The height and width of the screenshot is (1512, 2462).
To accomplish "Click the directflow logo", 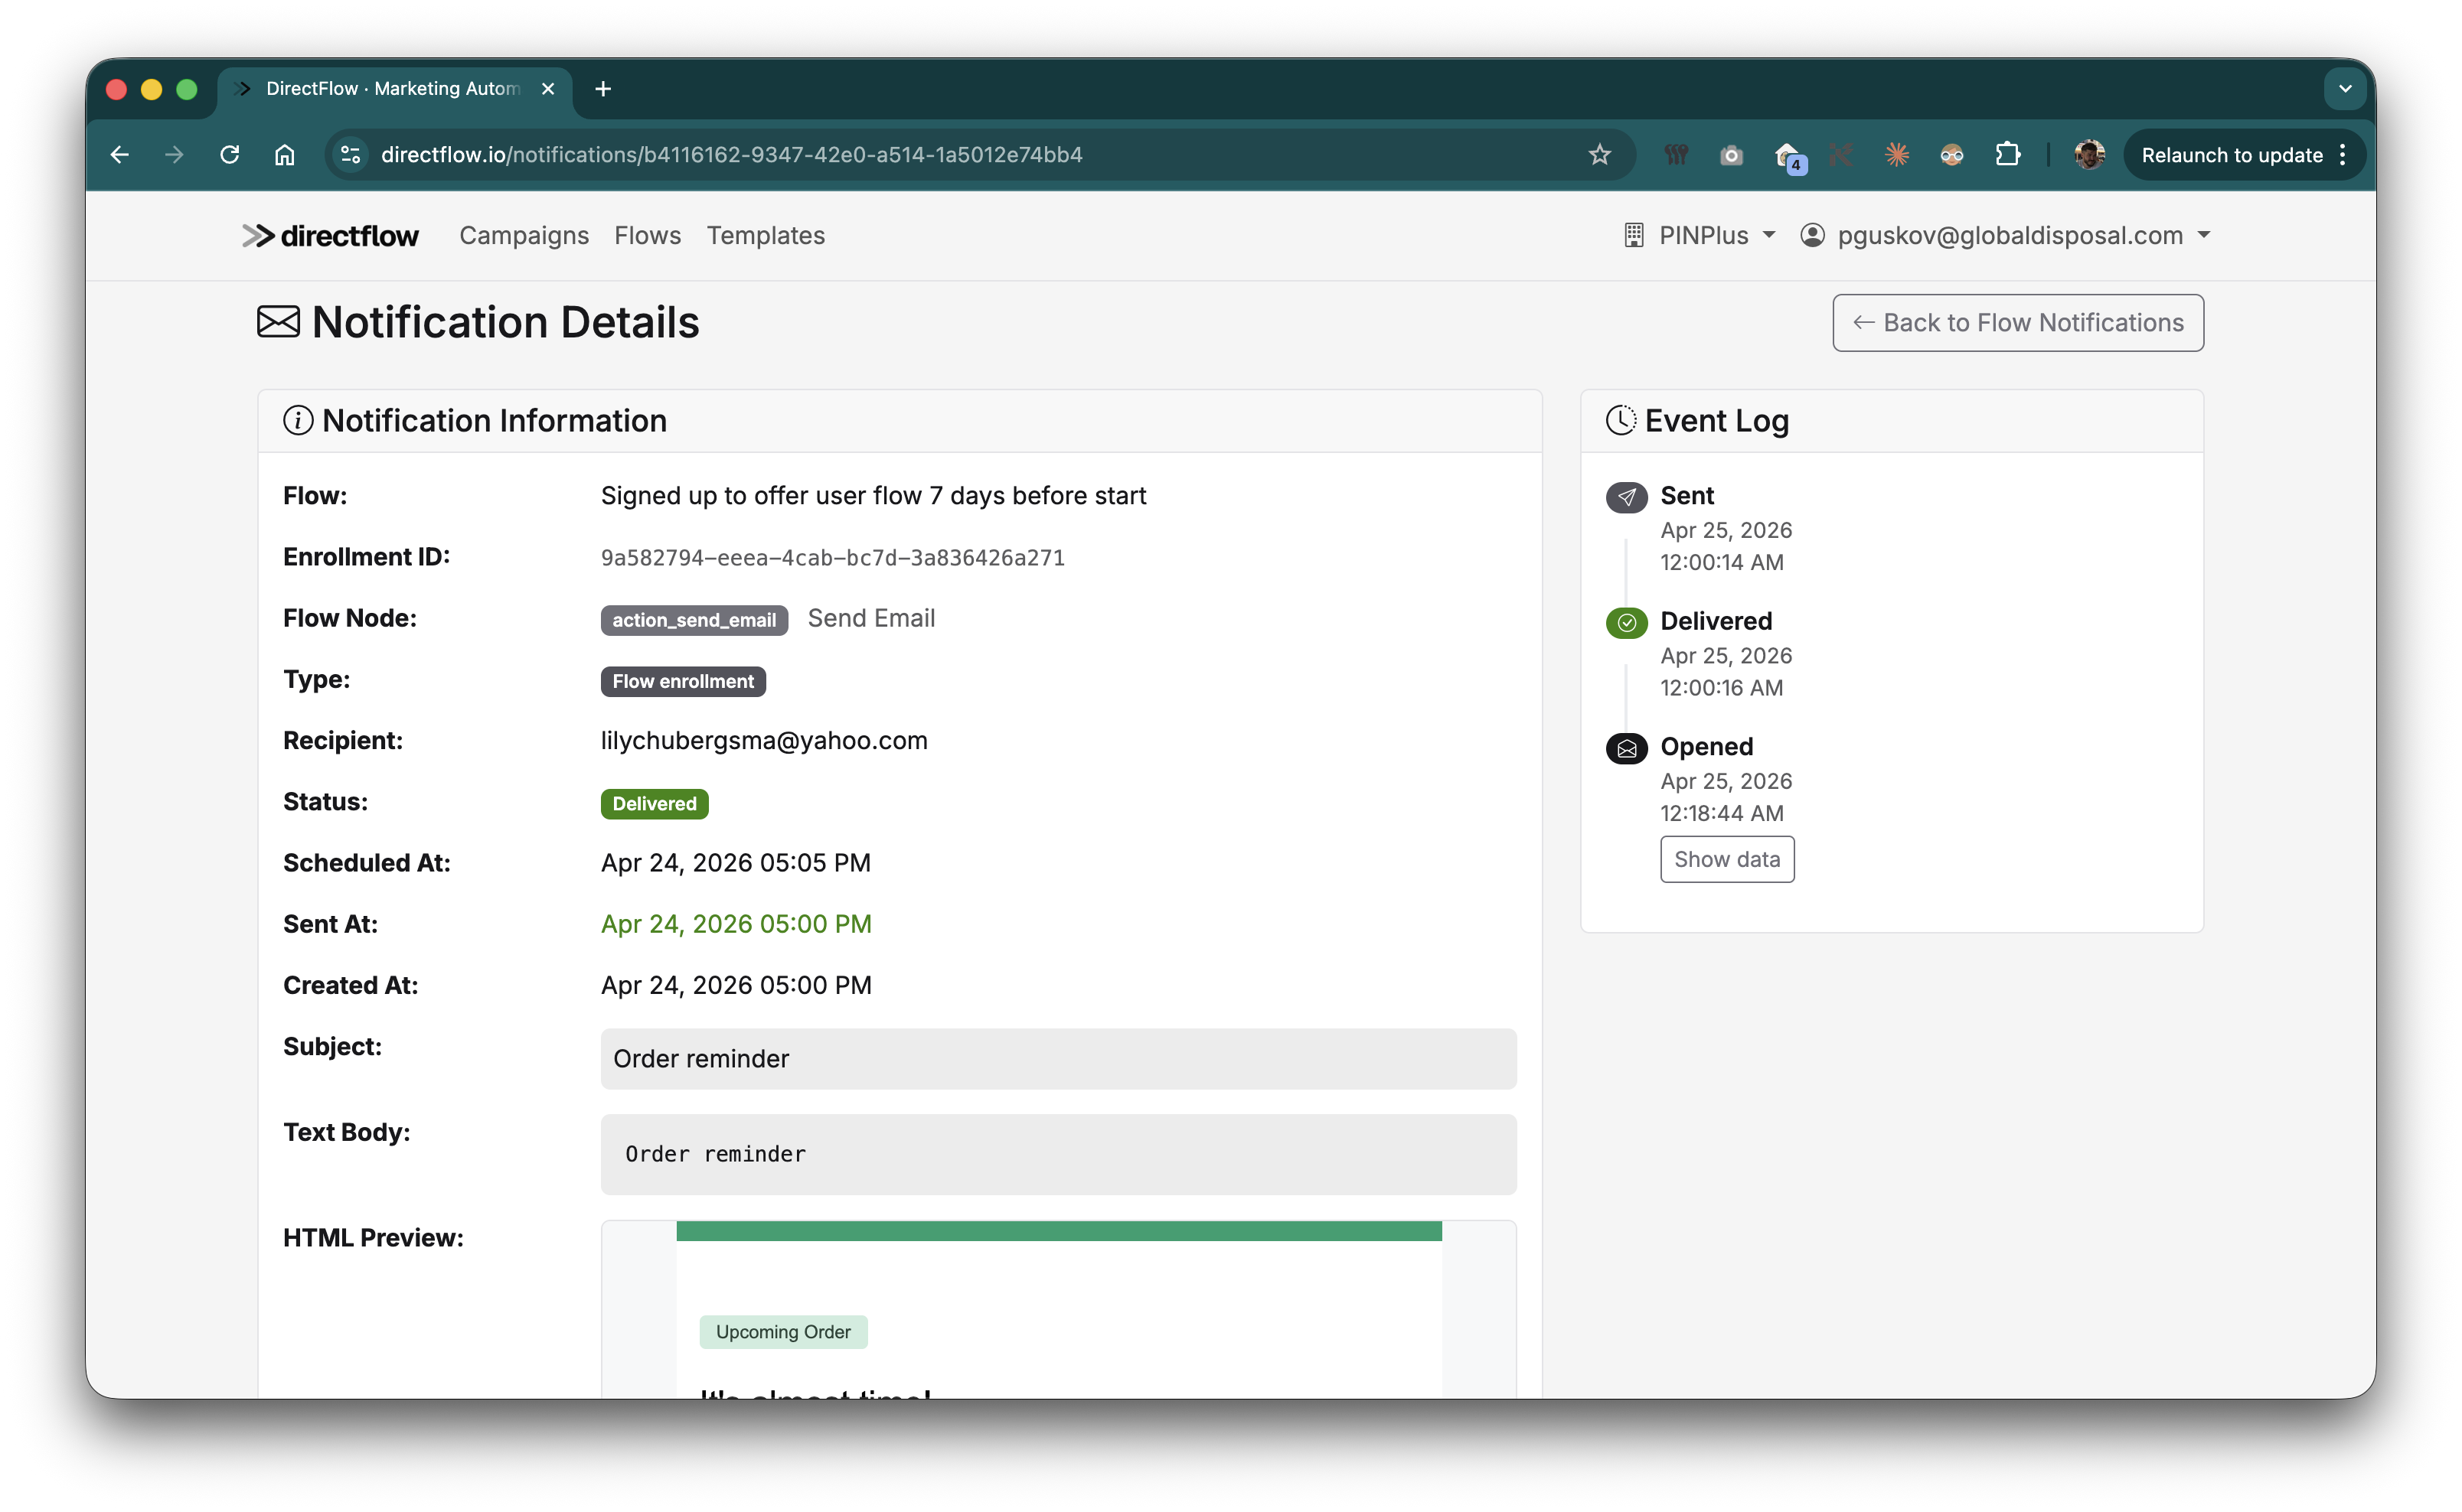I will point(330,236).
